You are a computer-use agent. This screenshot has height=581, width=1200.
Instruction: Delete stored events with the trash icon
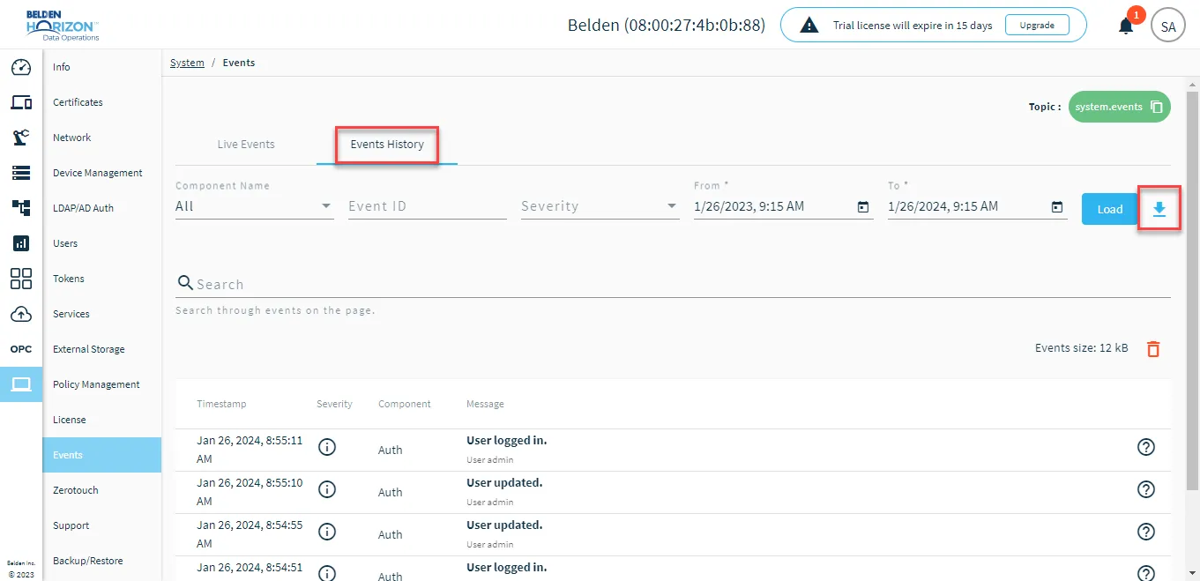[x=1153, y=349]
